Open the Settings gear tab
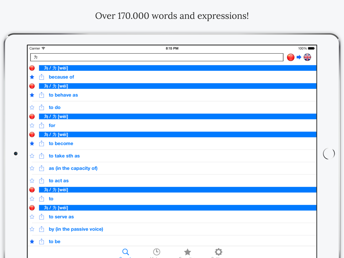This screenshot has height=258, width=344. click(218, 252)
